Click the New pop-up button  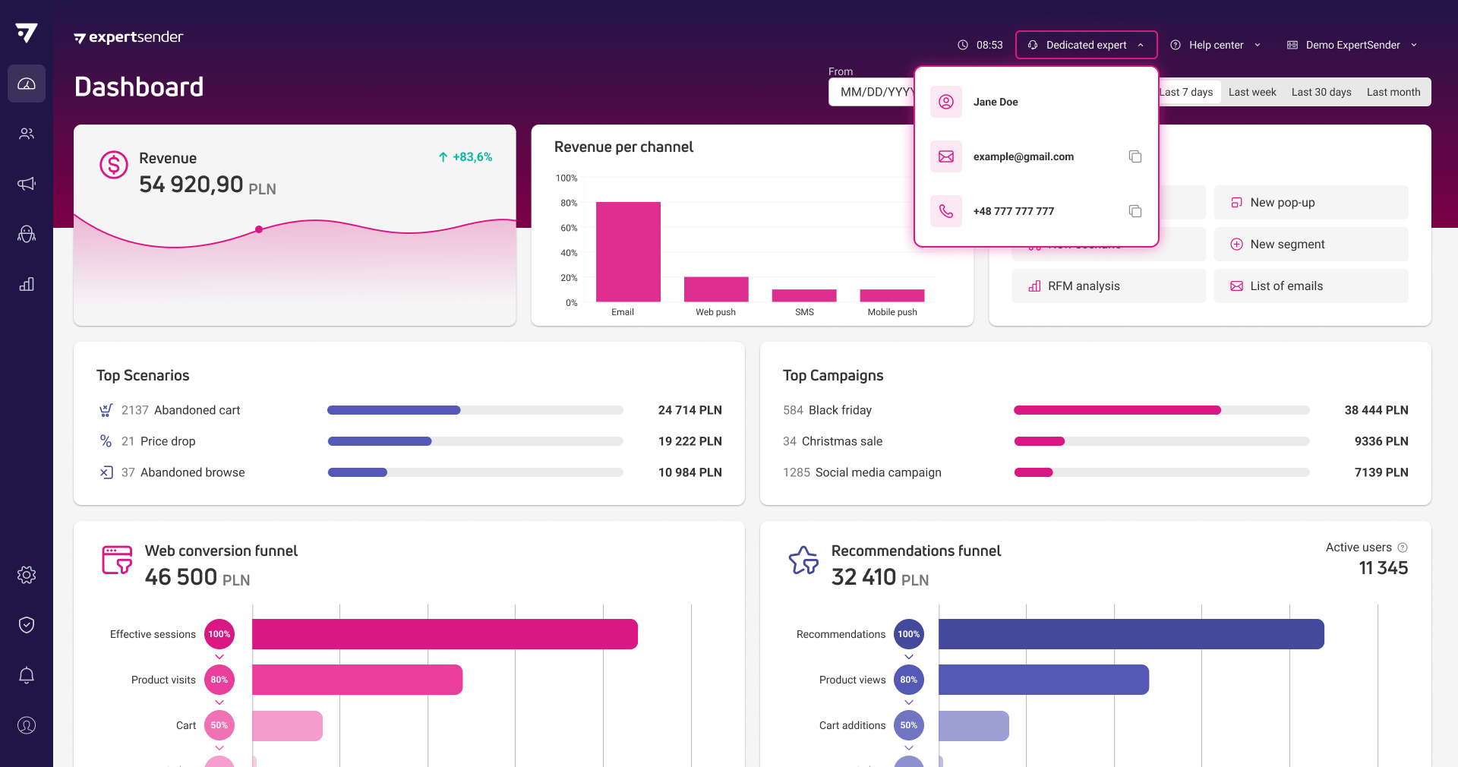(1311, 203)
